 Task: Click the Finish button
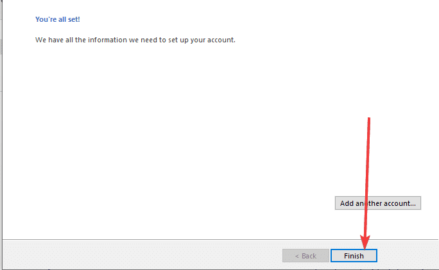coord(354,256)
